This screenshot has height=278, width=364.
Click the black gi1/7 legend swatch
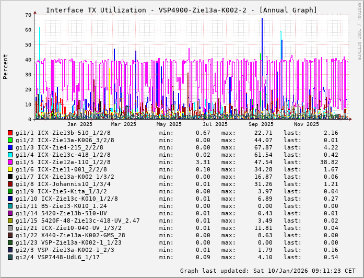pos(10,177)
